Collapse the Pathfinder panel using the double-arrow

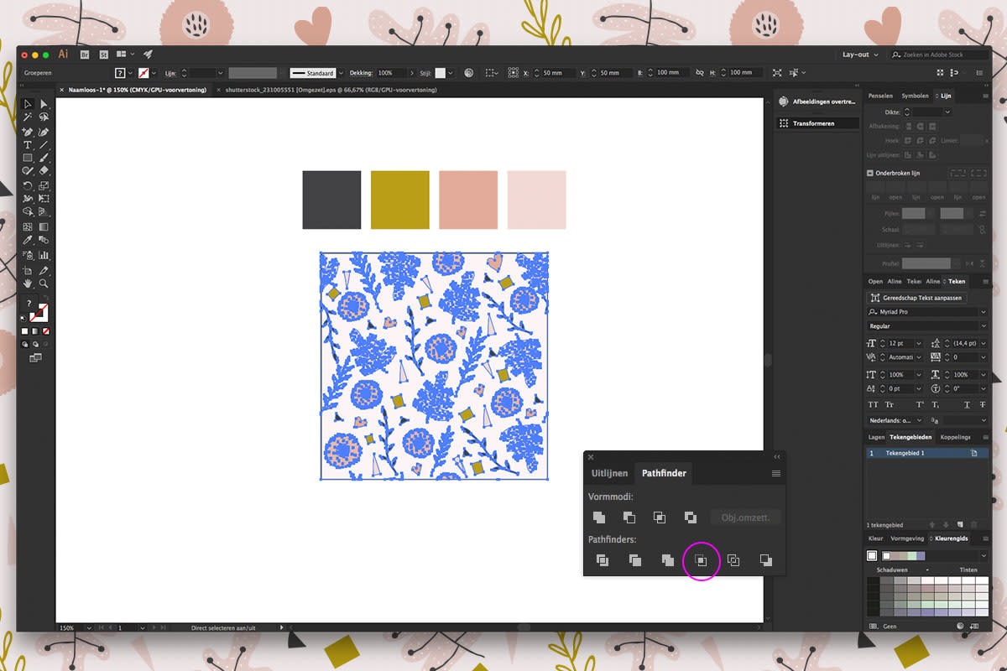[x=776, y=457]
